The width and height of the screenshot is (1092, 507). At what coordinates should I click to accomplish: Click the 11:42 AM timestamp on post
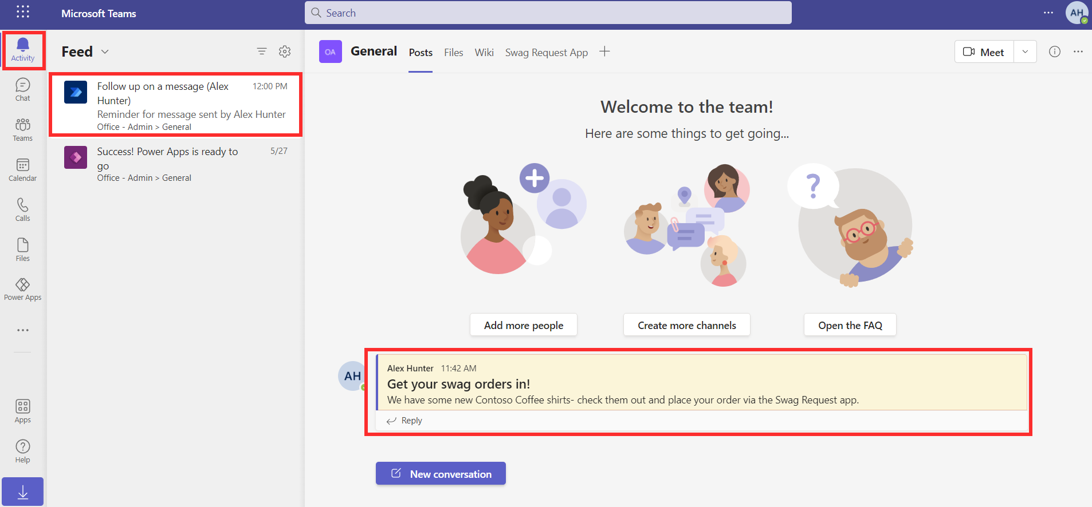(458, 369)
